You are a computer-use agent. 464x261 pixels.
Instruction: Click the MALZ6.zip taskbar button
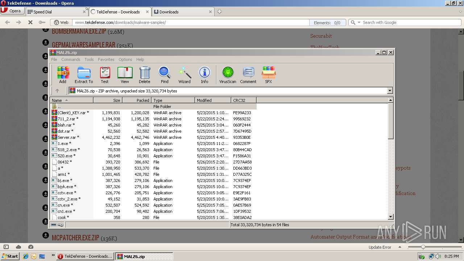[144, 256]
